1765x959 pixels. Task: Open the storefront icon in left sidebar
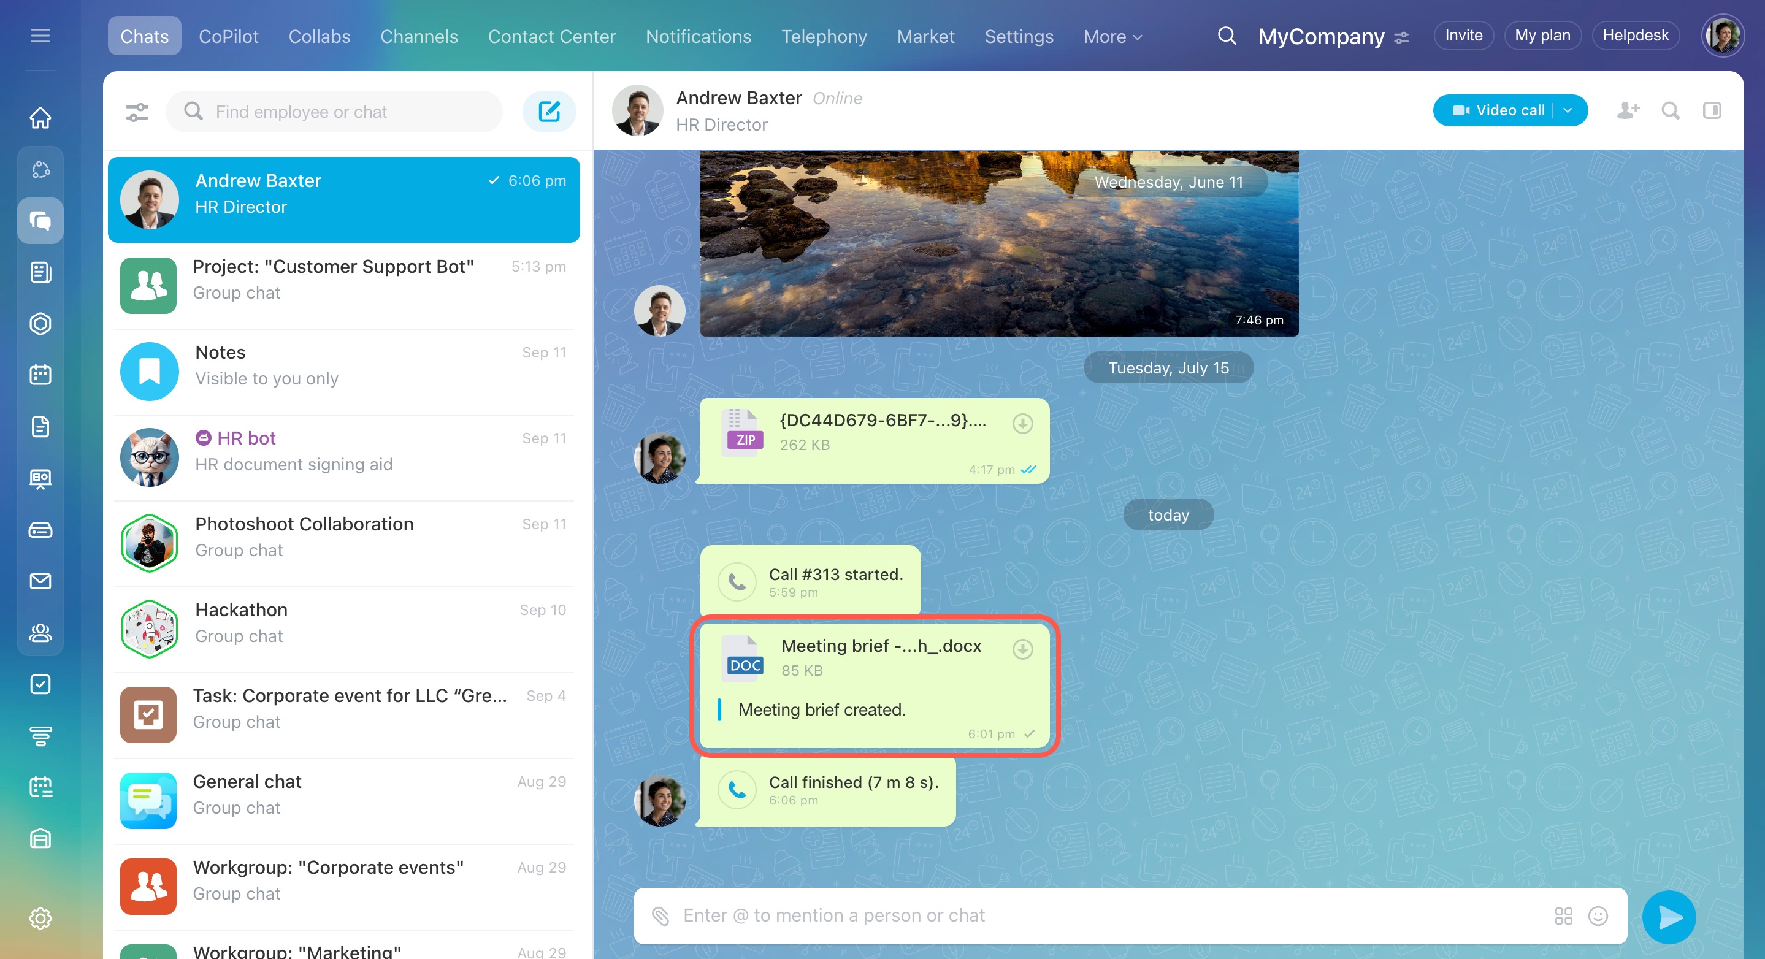tap(40, 838)
